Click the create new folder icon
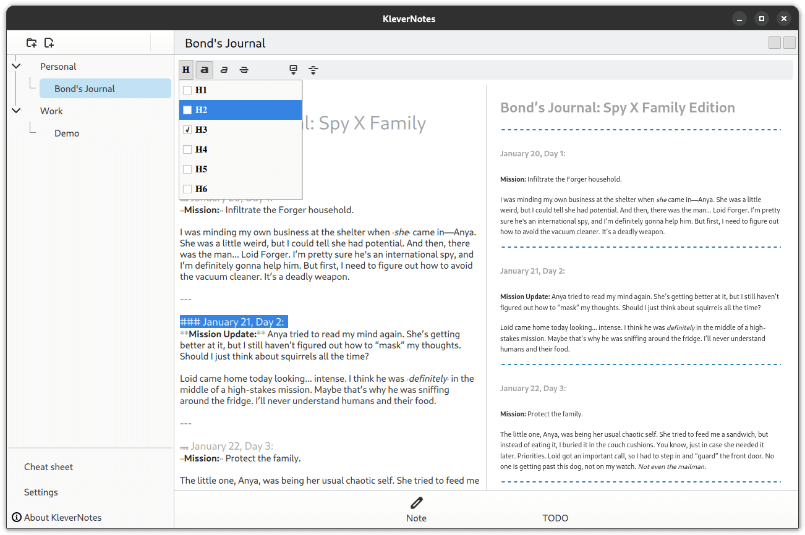The image size is (805, 535). pyautogui.click(x=32, y=43)
